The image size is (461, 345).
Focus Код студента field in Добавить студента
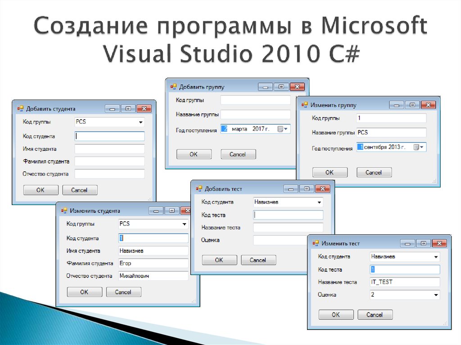click(x=110, y=136)
